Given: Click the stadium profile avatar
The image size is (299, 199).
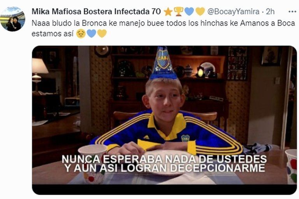Looking at the screenshot, I should tap(13, 19).
